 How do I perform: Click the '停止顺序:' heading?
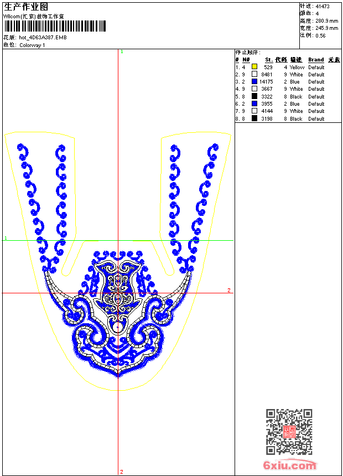coord(248,53)
